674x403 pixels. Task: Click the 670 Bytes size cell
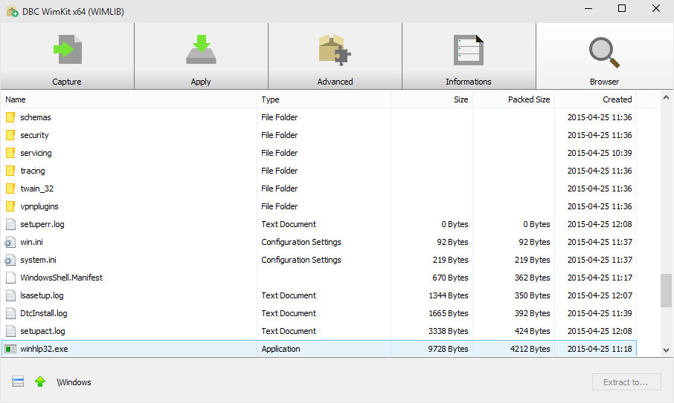(450, 278)
